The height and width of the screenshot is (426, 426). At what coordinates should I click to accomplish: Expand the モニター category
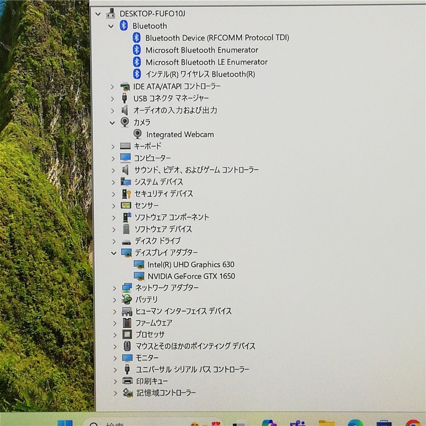point(115,358)
